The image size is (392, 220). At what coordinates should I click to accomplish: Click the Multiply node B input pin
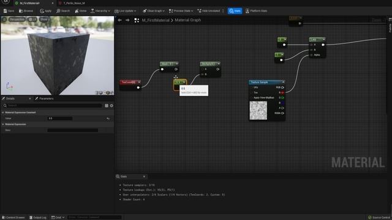coord(203,75)
